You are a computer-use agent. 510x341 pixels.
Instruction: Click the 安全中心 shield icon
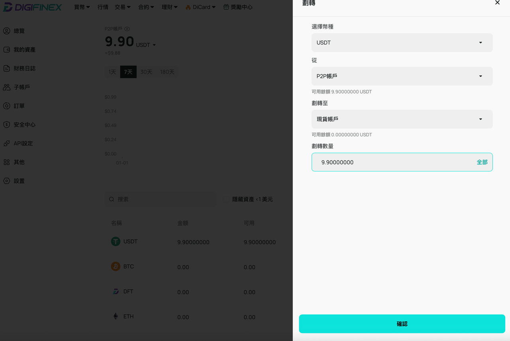[x=6, y=125]
